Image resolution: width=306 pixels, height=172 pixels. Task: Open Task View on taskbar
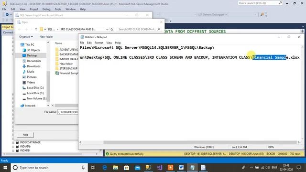pos(93,168)
